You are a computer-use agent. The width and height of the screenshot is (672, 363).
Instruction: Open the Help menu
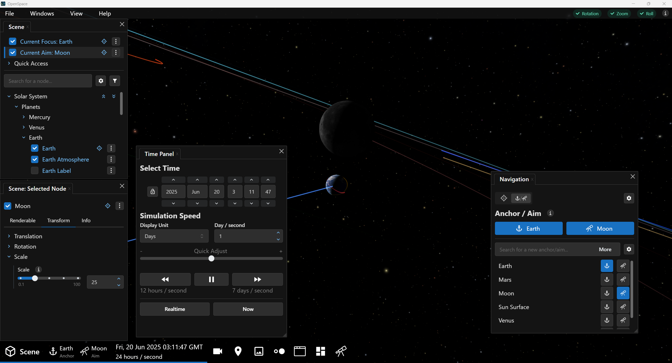[105, 13]
